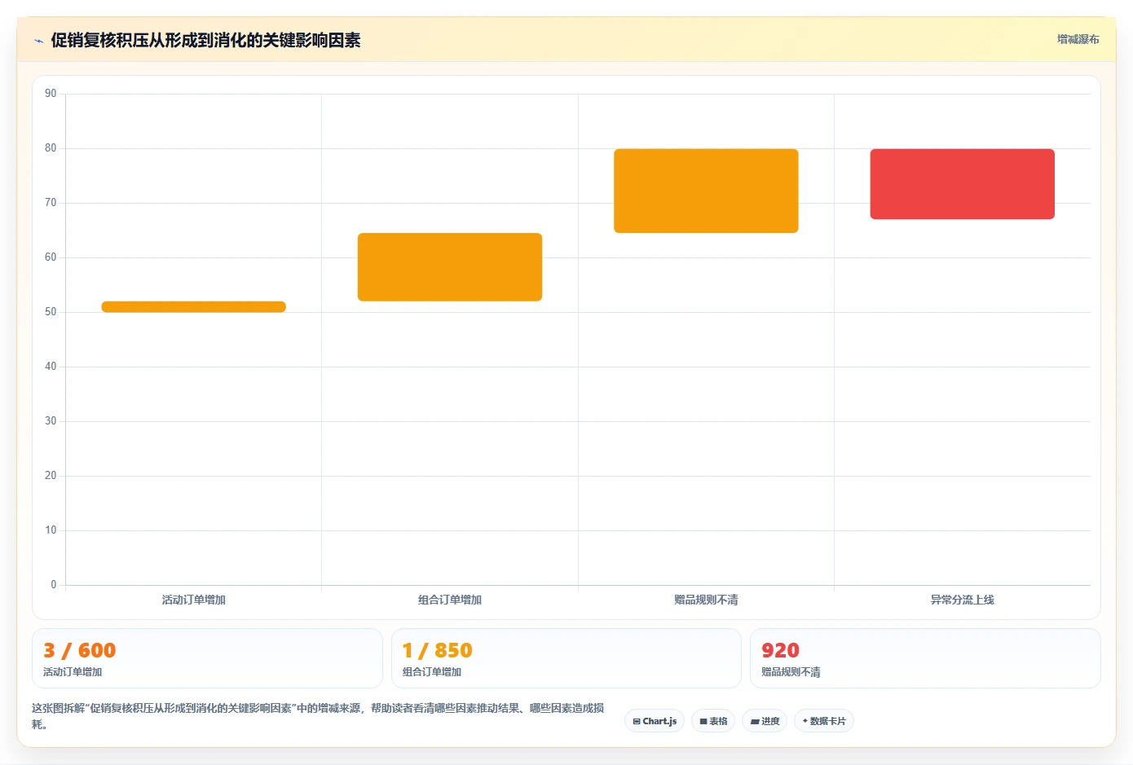The image size is (1133, 765).
Task: Click the 赠品规则不清 orange bar
Action: click(x=706, y=191)
